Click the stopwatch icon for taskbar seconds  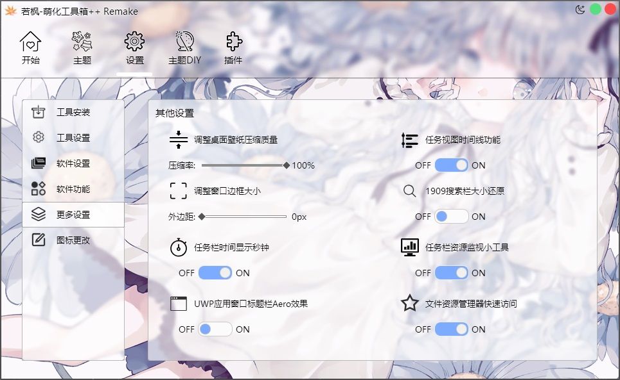click(179, 247)
